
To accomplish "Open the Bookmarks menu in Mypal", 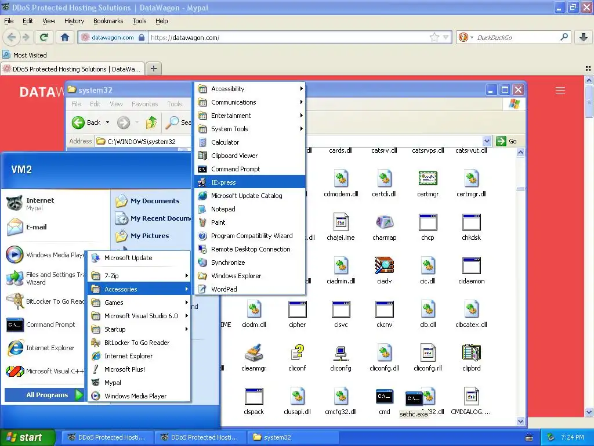I will (108, 21).
